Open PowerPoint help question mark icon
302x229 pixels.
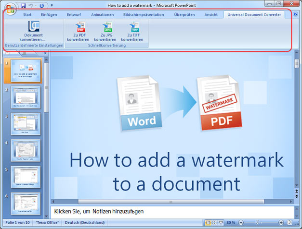click(x=295, y=14)
